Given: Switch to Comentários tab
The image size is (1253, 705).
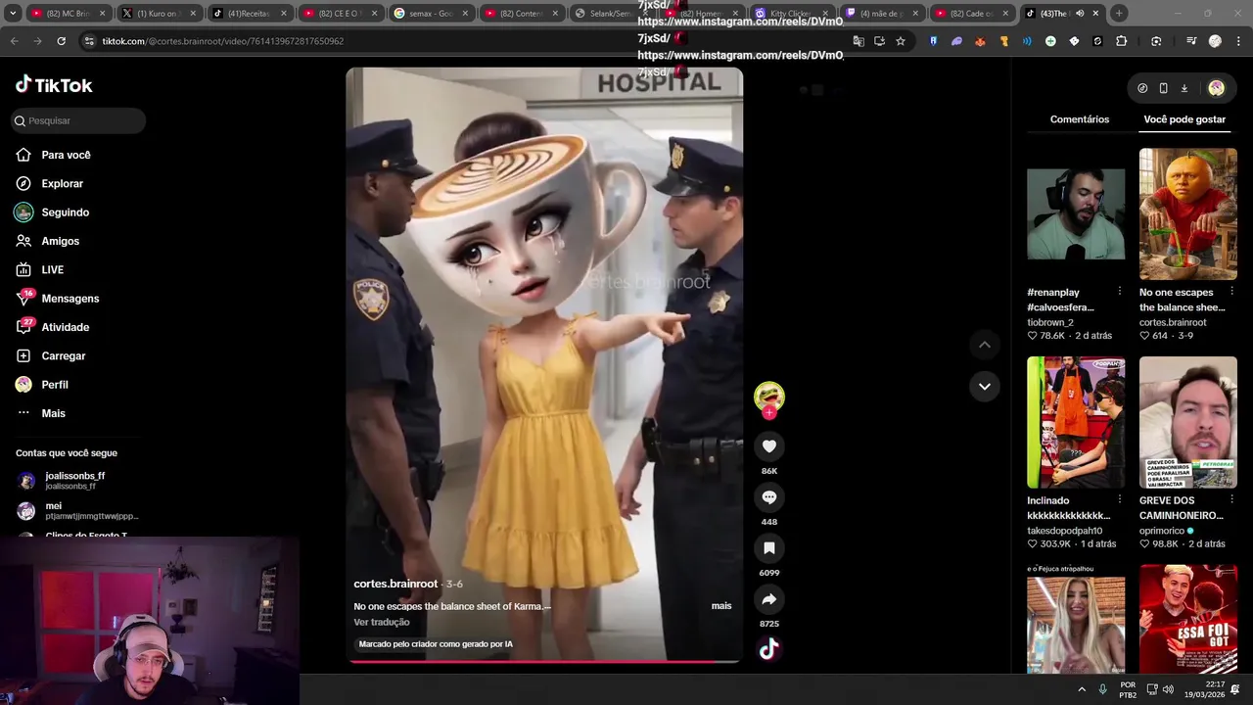Looking at the screenshot, I should point(1080,119).
